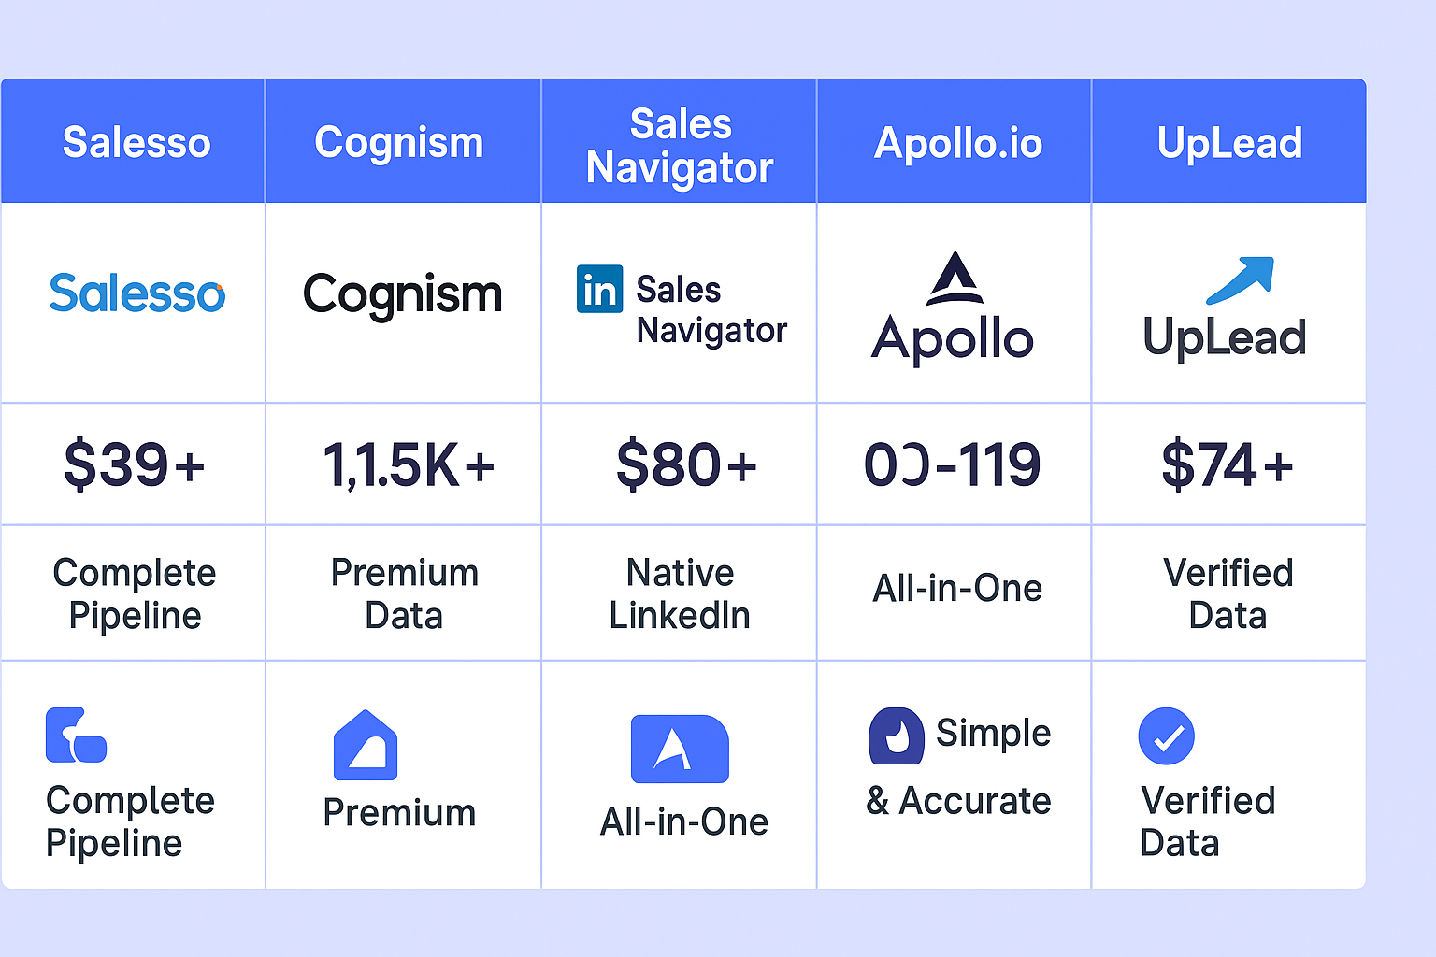Click the LinkedIn 'in' icon

pyautogui.click(x=599, y=290)
